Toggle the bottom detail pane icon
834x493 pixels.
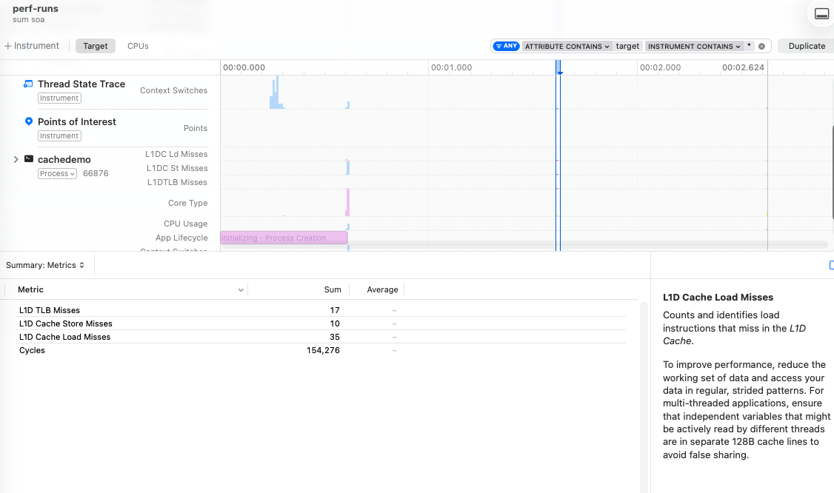click(821, 14)
